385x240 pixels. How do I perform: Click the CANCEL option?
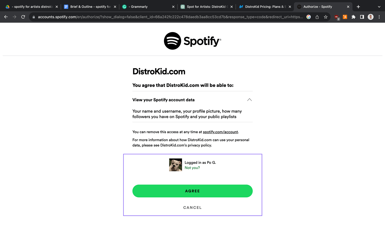click(x=192, y=207)
